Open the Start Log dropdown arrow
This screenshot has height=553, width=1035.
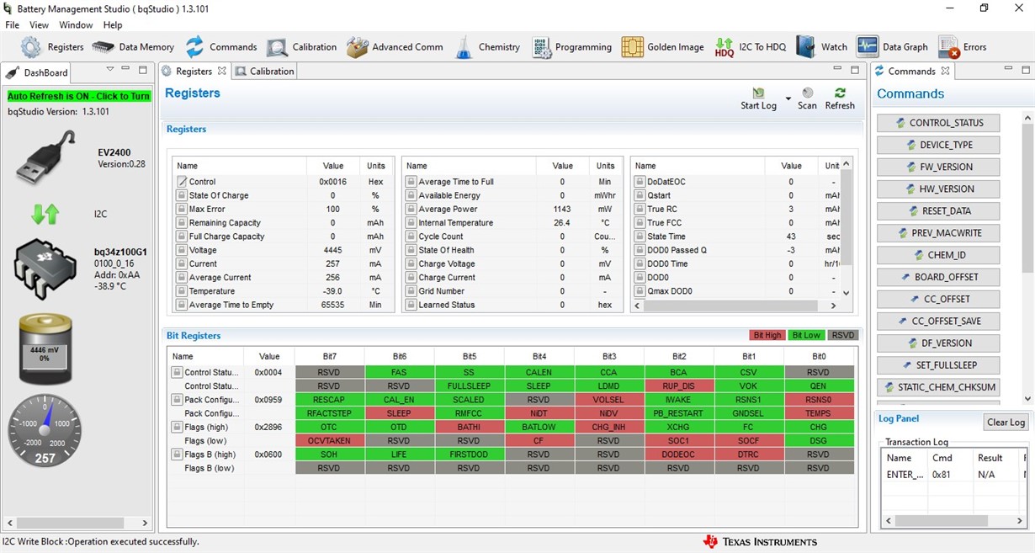(x=788, y=99)
